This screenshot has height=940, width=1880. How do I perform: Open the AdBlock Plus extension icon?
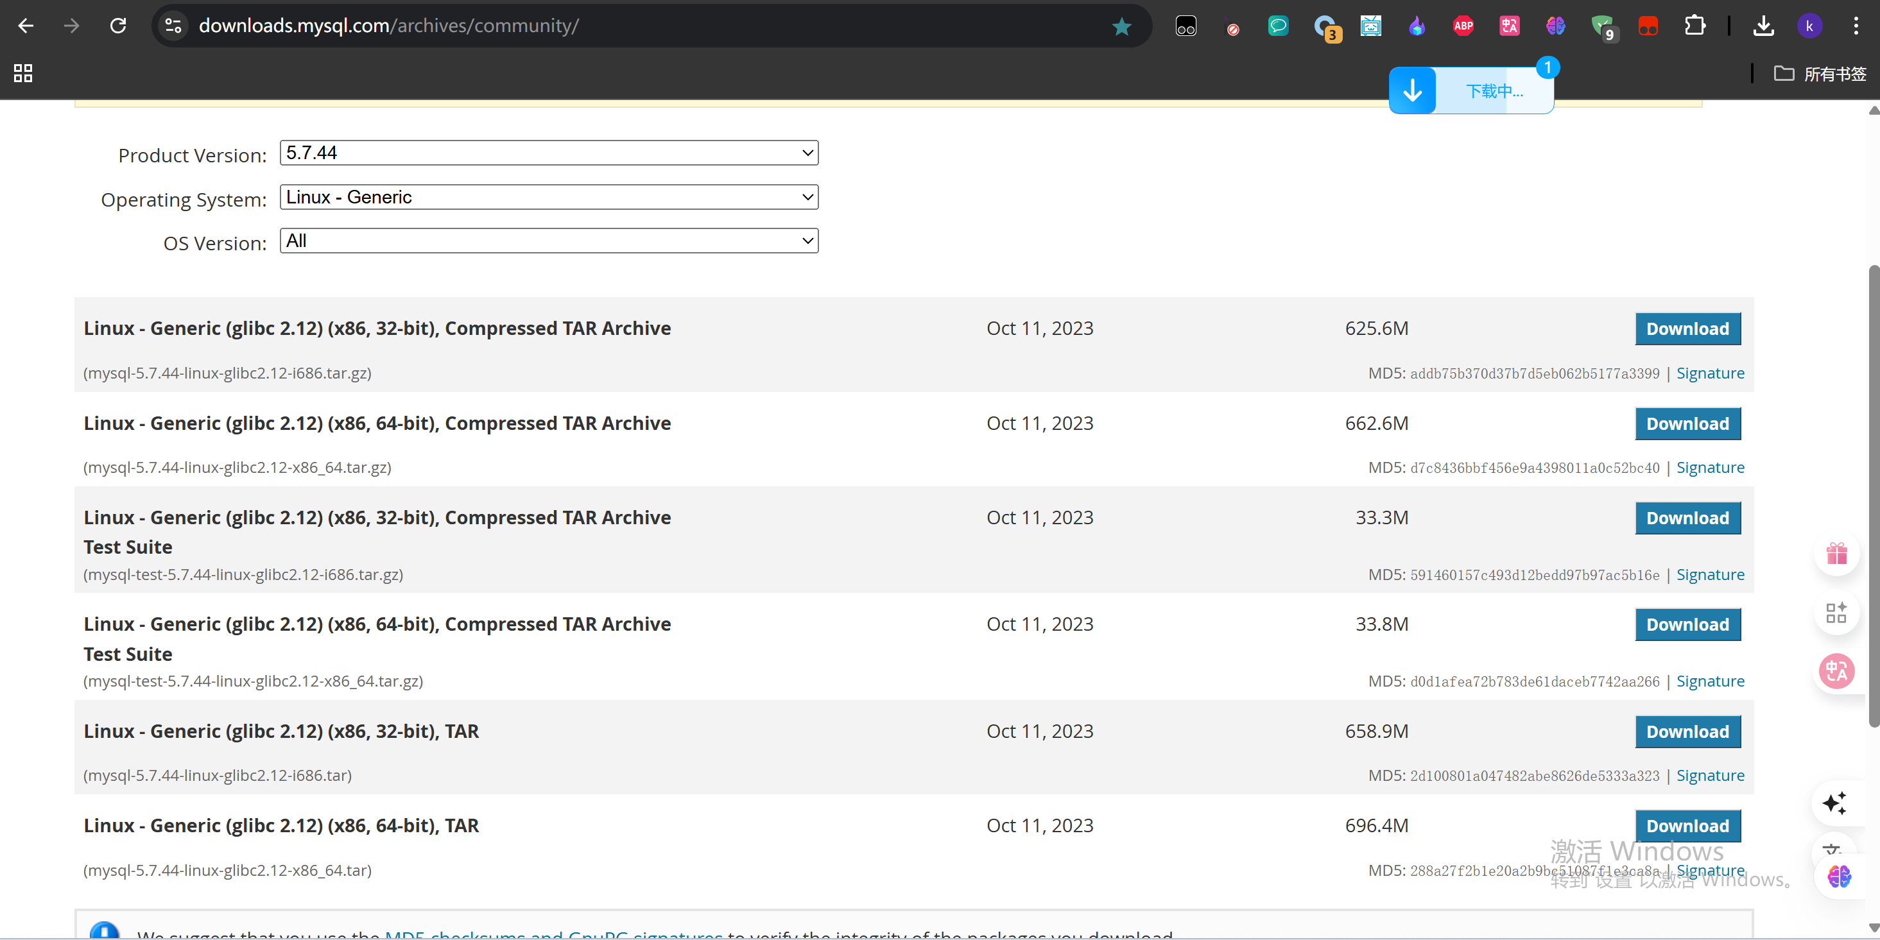[1463, 26]
